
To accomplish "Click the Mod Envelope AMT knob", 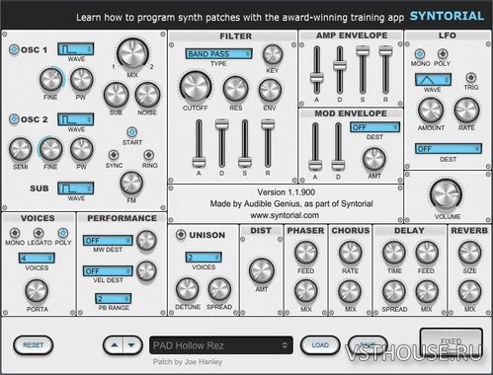I will pos(374,159).
